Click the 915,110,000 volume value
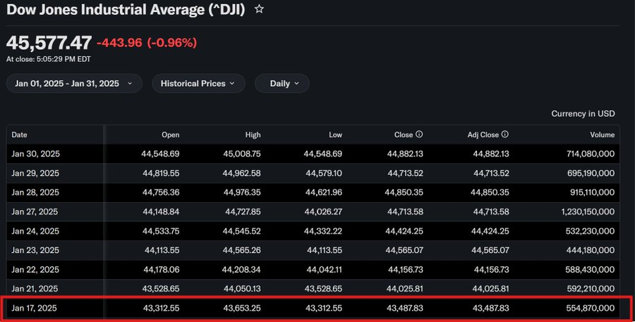 click(592, 192)
